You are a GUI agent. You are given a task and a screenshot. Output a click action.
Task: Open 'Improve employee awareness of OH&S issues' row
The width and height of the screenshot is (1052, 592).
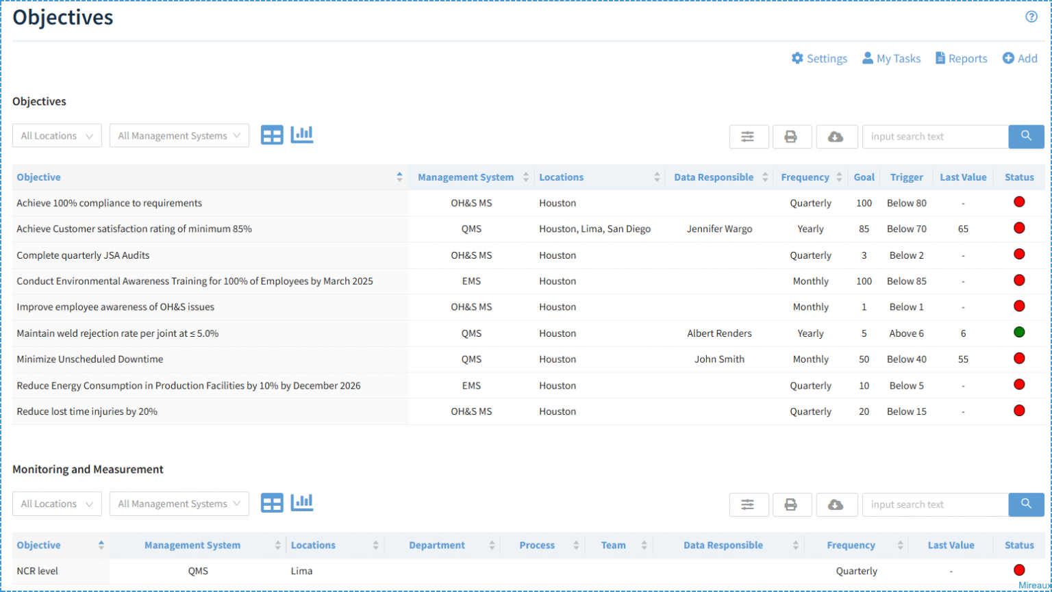pos(115,307)
